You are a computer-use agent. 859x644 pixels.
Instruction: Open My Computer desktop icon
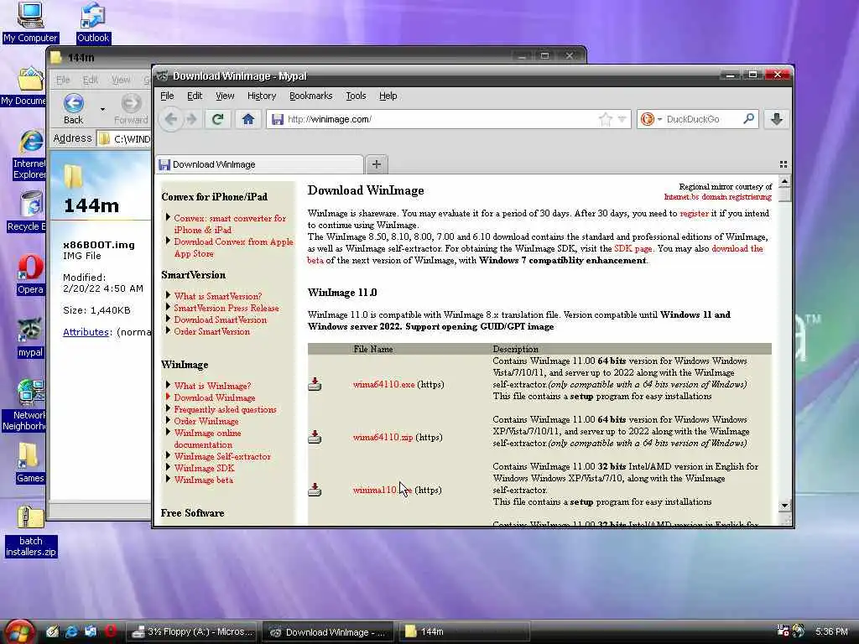[x=30, y=22]
